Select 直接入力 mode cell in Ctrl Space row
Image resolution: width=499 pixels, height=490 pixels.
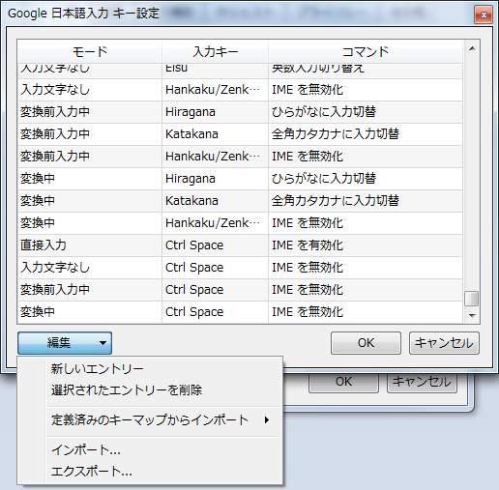90,245
